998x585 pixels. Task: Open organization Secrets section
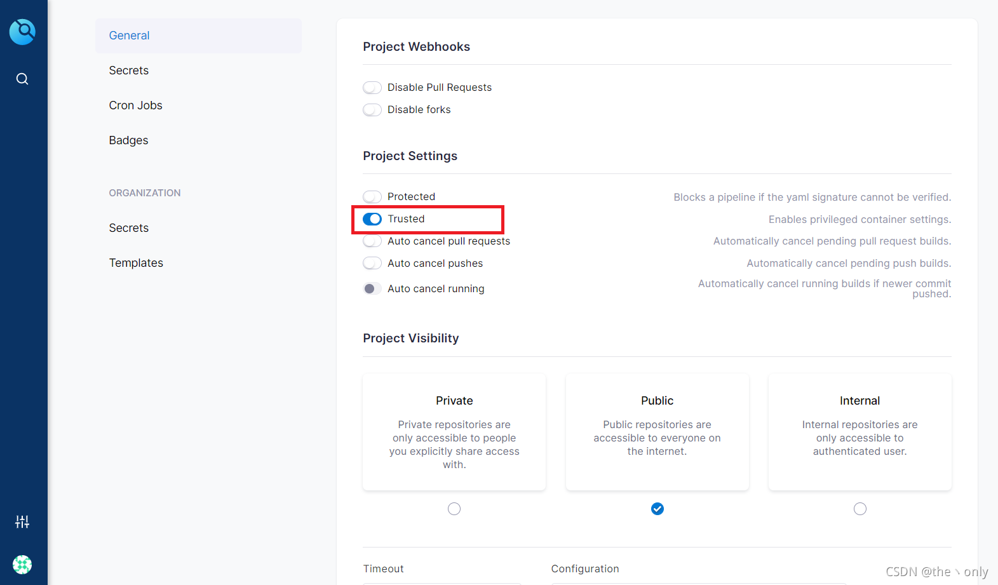pos(199,228)
